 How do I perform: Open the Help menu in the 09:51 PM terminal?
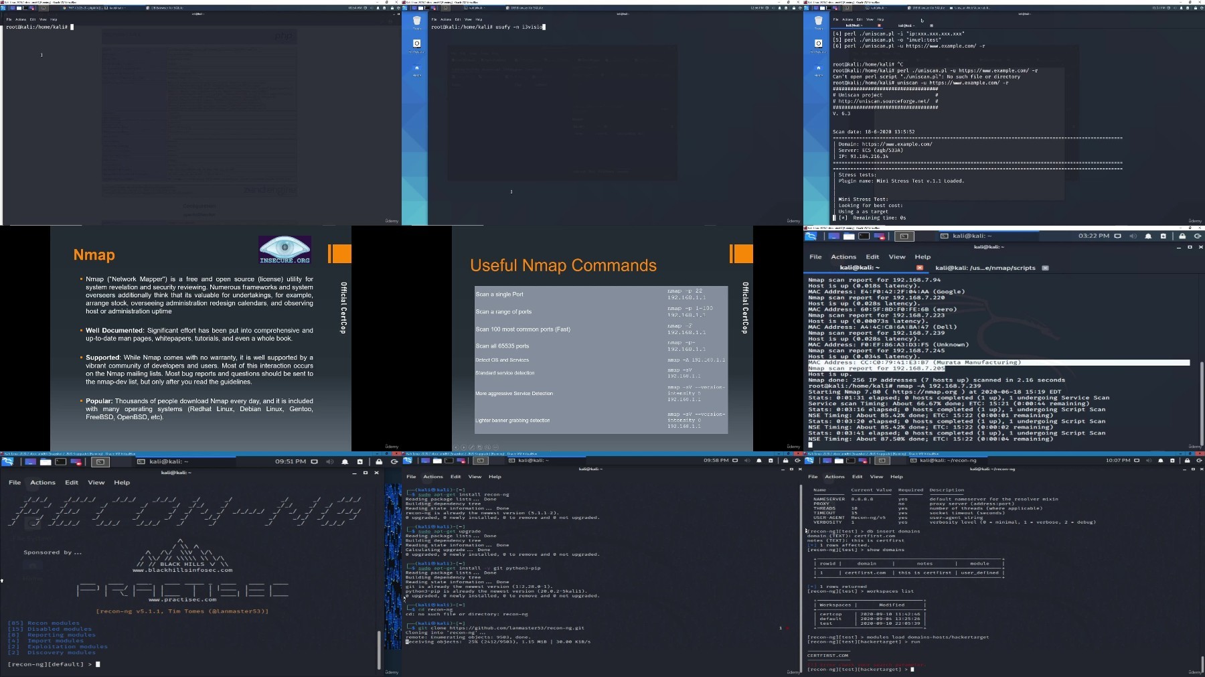coord(122,483)
